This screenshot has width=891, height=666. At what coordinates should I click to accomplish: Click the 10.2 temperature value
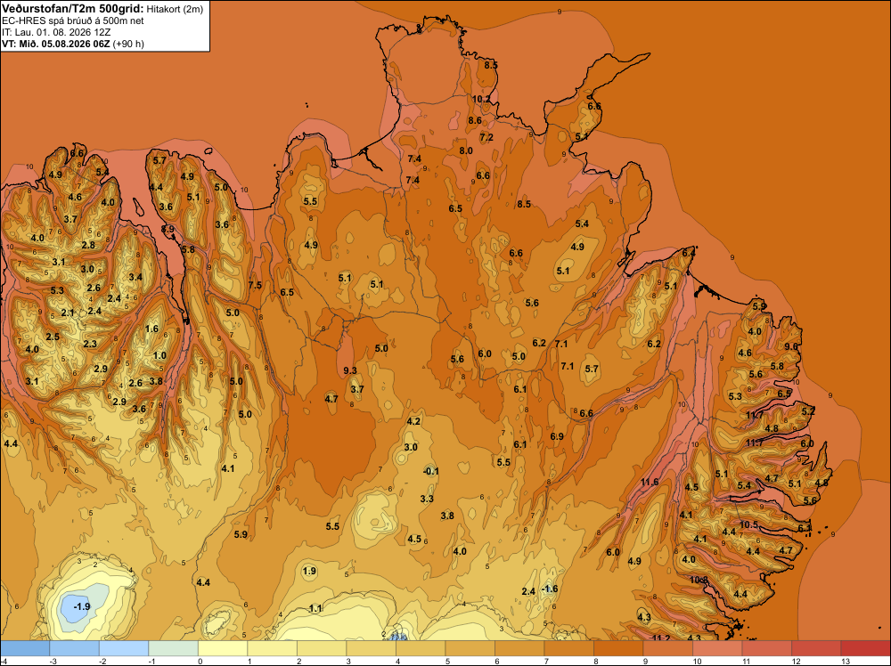coord(481,99)
